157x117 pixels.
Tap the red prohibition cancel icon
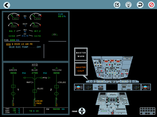pos(151,5)
